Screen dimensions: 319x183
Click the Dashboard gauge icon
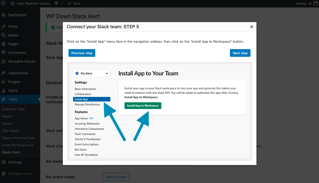pos(4,15)
